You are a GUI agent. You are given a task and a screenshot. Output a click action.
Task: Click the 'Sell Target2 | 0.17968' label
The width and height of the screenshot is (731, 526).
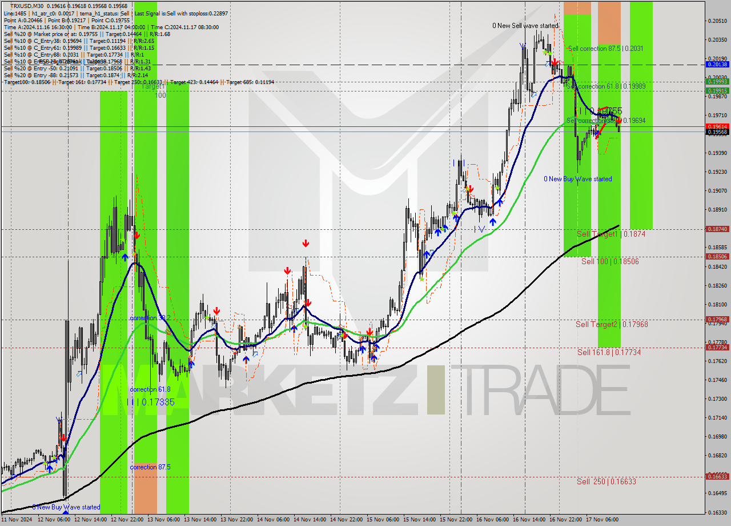pos(612,324)
